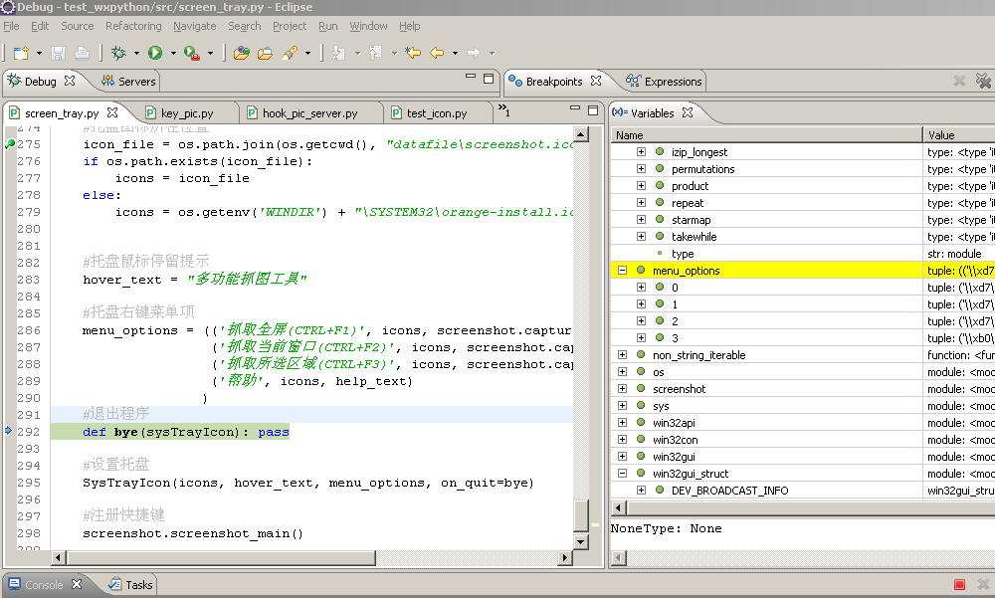Expand the izip_longest variable node
Viewport: 995px width, 598px height.
click(x=641, y=152)
